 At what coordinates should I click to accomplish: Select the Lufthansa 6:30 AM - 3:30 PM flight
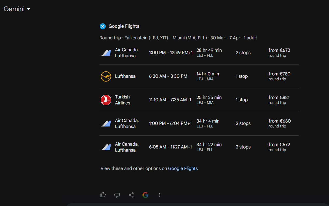[199, 76]
